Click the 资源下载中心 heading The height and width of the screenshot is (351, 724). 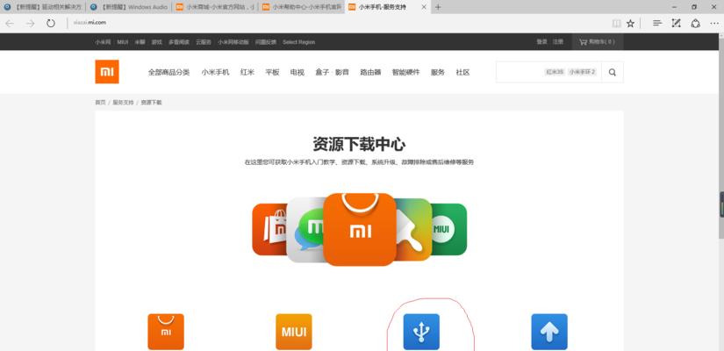(359, 144)
